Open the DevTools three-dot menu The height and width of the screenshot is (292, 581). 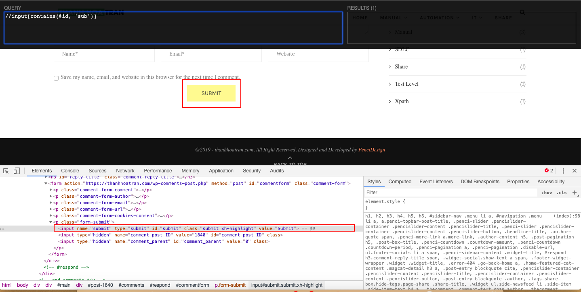563,171
